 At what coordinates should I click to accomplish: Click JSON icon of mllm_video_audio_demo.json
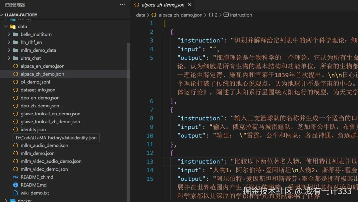point(16,161)
